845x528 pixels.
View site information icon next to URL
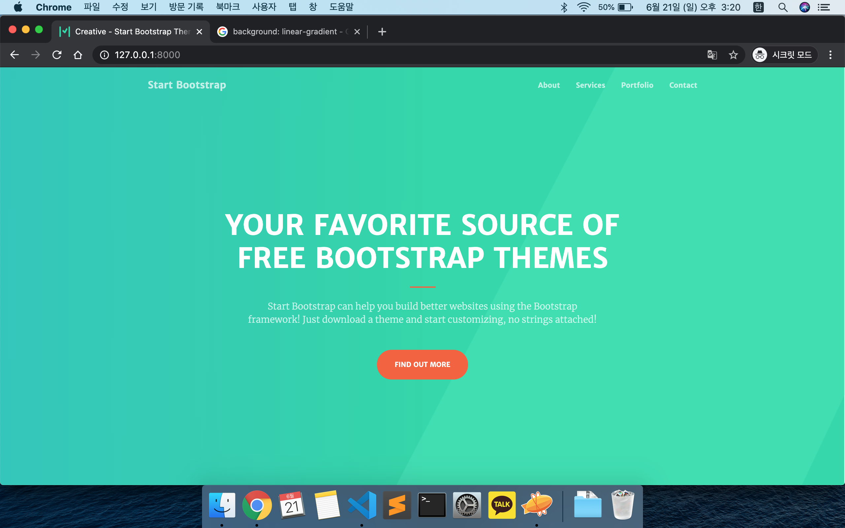pos(104,55)
